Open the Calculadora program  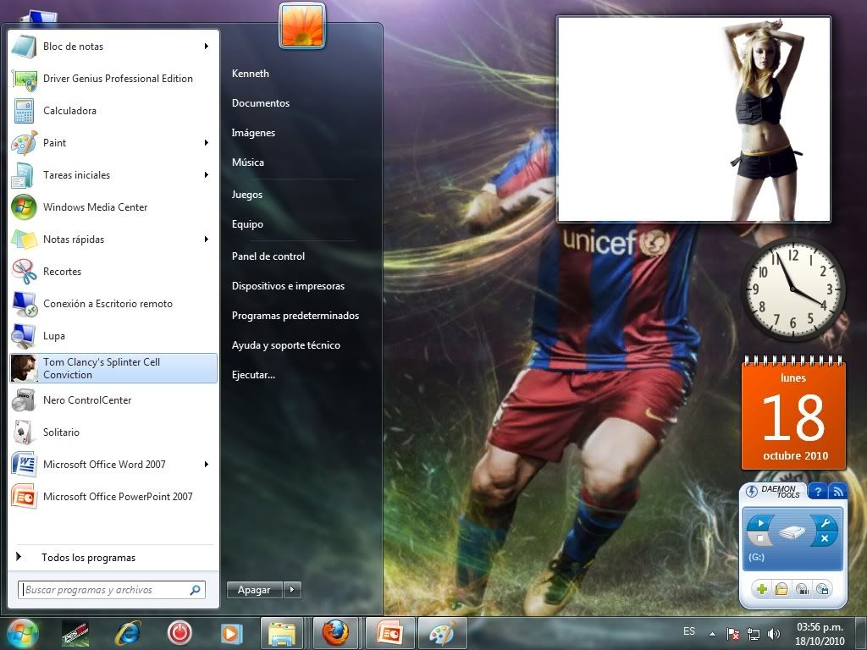(114, 111)
